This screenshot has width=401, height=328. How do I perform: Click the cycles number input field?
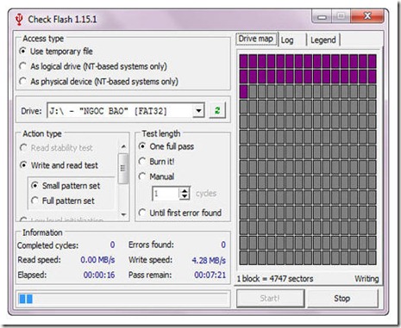(x=166, y=194)
